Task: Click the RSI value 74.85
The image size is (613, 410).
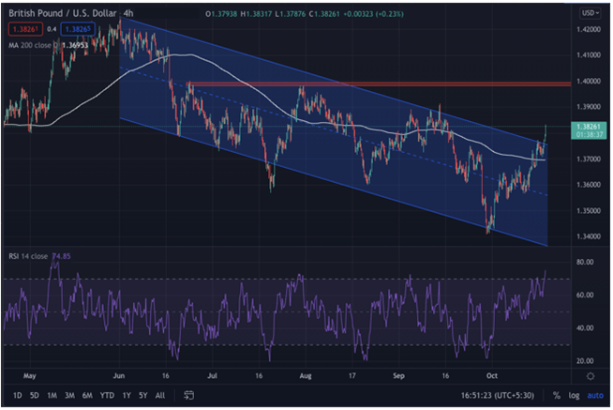Action: [x=61, y=256]
